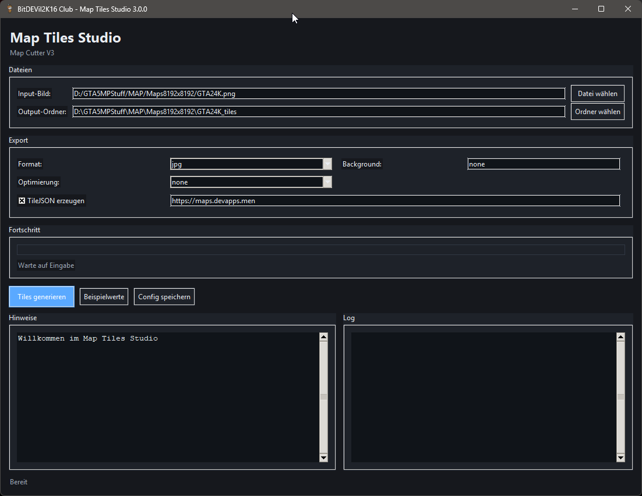Screen dimensions: 642x496
Task: Click the 'Format:' label
Action: (x=30, y=164)
